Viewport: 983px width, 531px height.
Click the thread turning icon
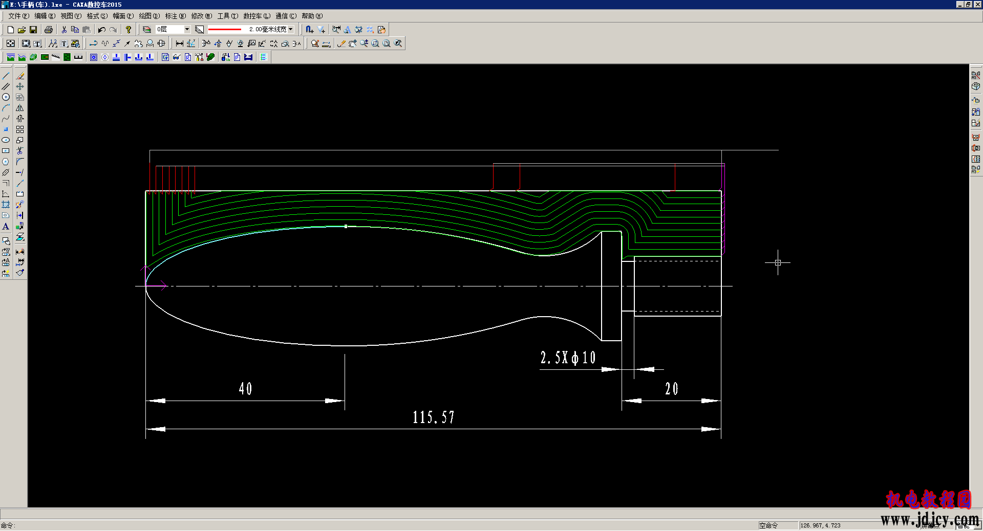pos(56,57)
